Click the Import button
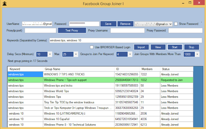Screen dimensions: 206x129 pos(141,47)
